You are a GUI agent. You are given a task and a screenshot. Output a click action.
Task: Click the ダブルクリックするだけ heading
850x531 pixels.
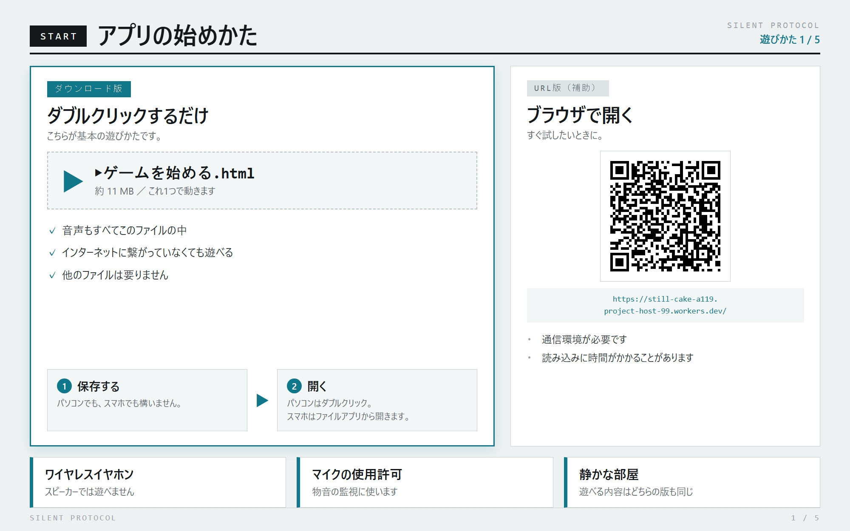[127, 116]
